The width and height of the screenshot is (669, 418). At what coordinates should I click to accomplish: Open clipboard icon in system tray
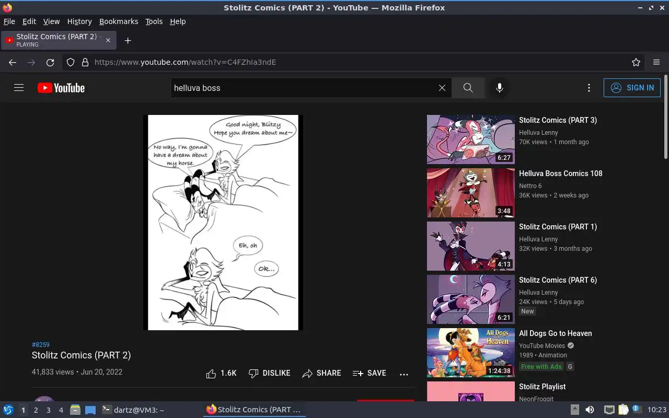(x=623, y=410)
